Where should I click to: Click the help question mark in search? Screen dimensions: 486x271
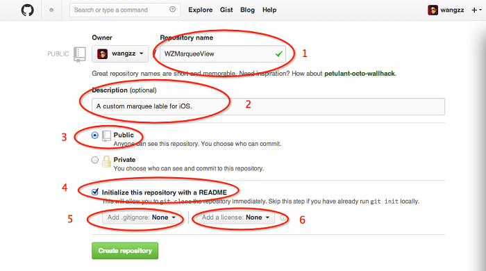click(x=172, y=10)
